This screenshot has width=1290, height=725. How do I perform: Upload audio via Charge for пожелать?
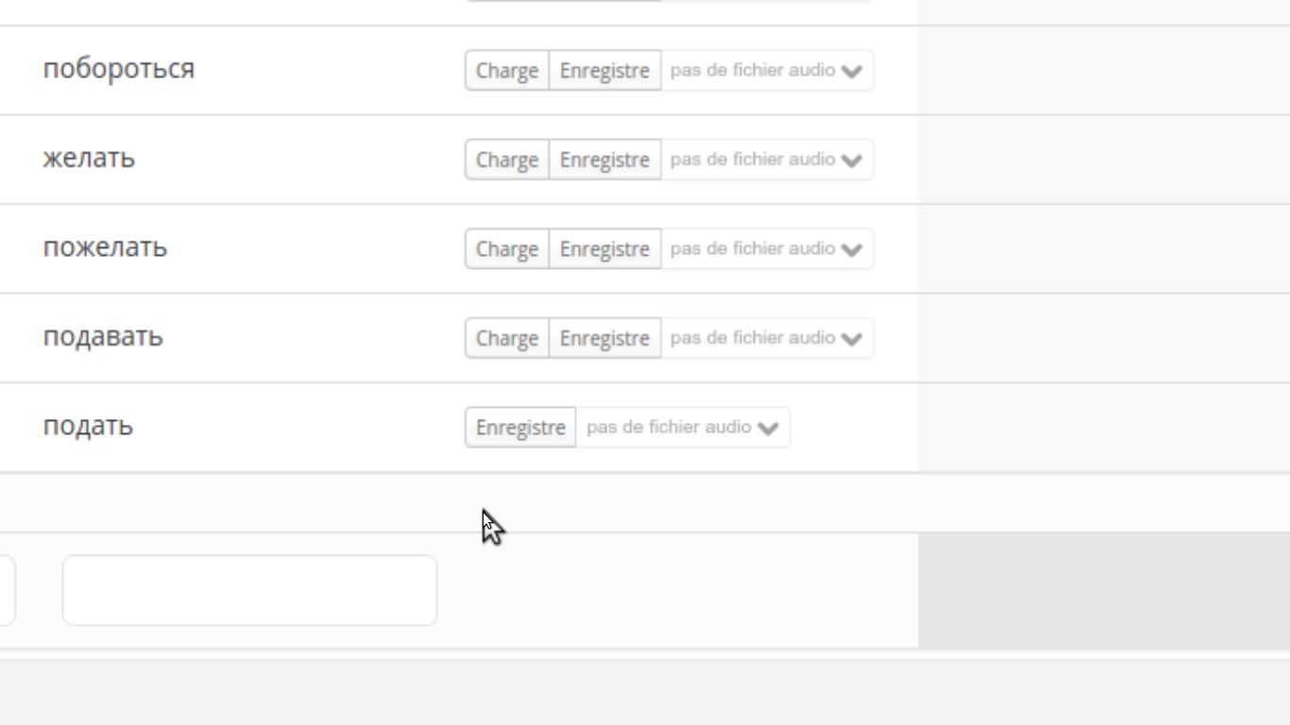[507, 249]
